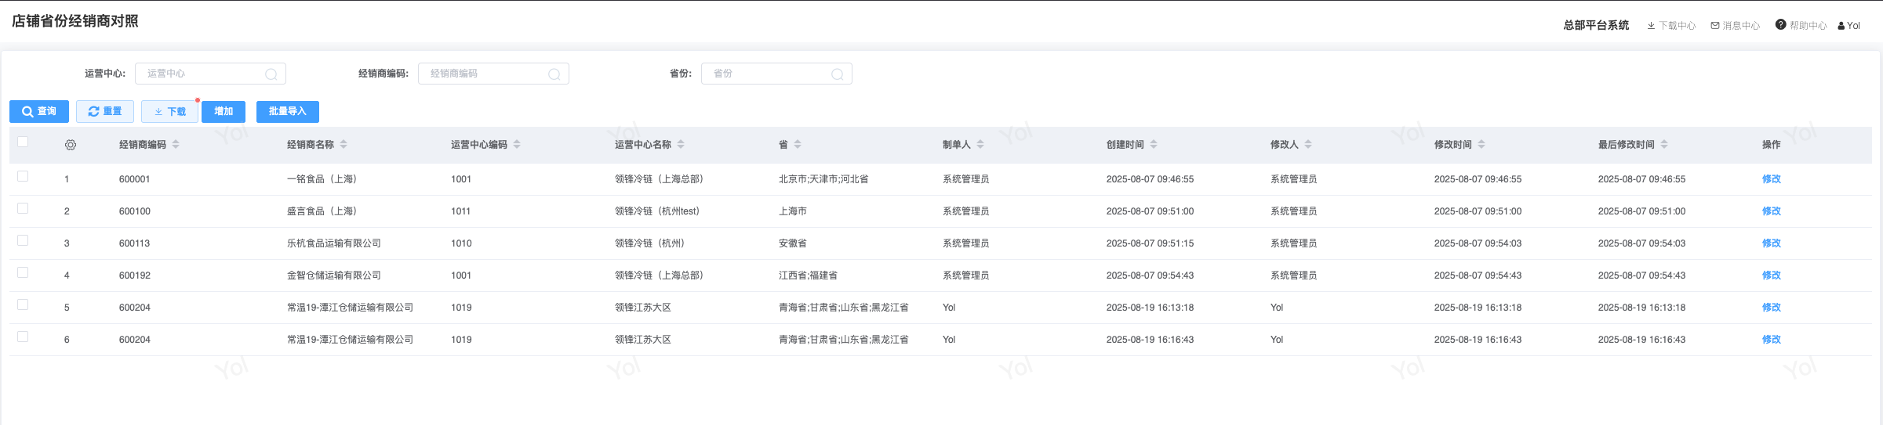Click sort icon on 运营中心编码 column

click(x=517, y=145)
